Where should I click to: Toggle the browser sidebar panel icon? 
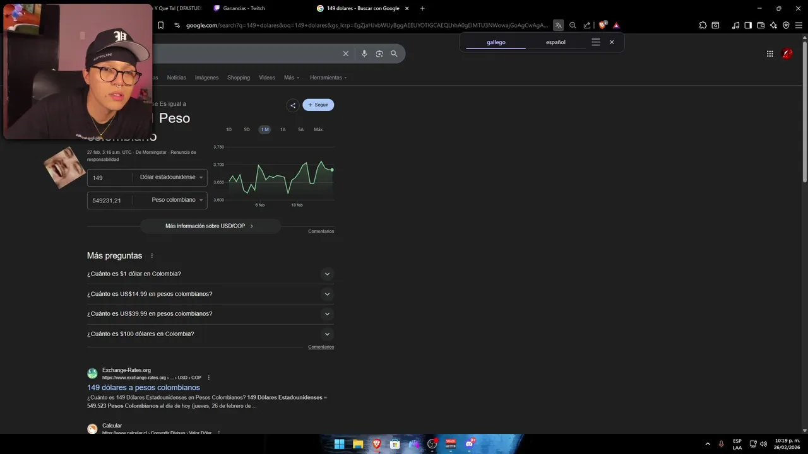(748, 25)
